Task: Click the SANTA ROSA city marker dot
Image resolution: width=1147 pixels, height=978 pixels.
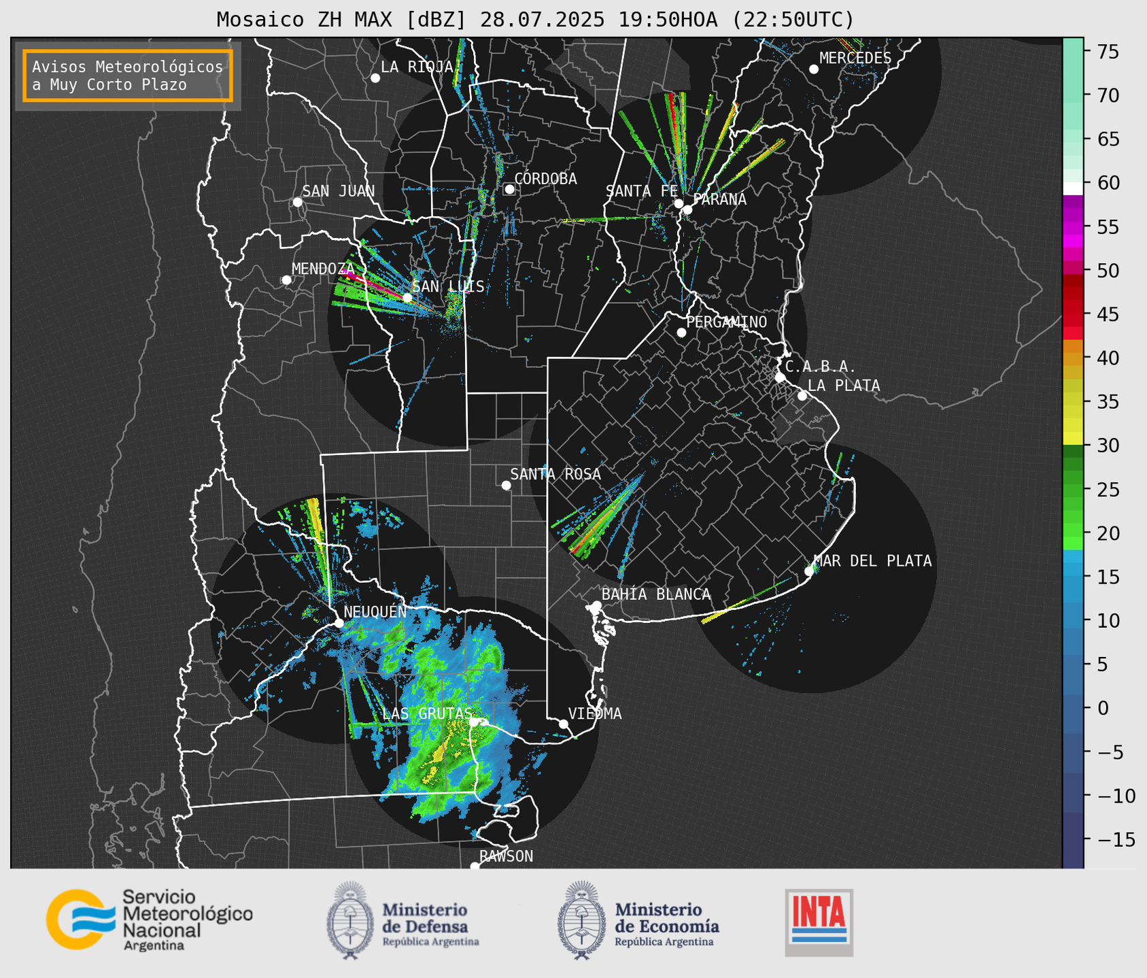Action: (506, 485)
